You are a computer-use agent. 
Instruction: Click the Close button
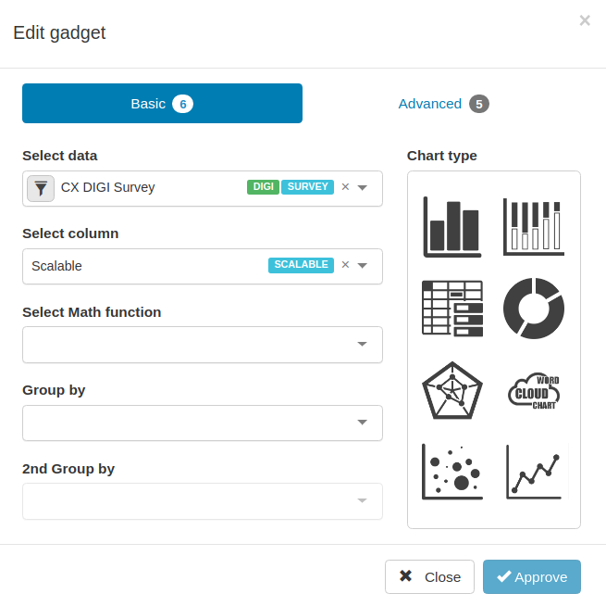click(429, 576)
